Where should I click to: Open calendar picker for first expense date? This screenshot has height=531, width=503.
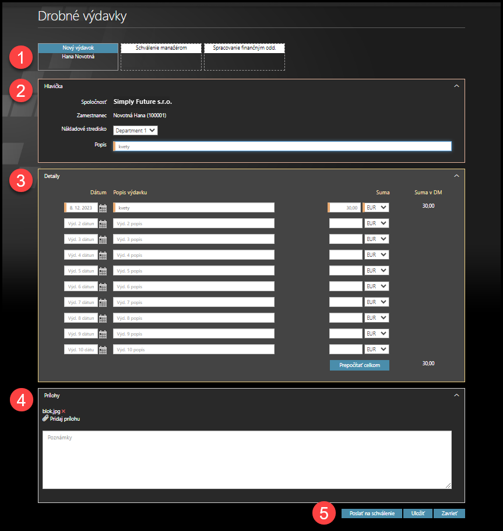[103, 208]
